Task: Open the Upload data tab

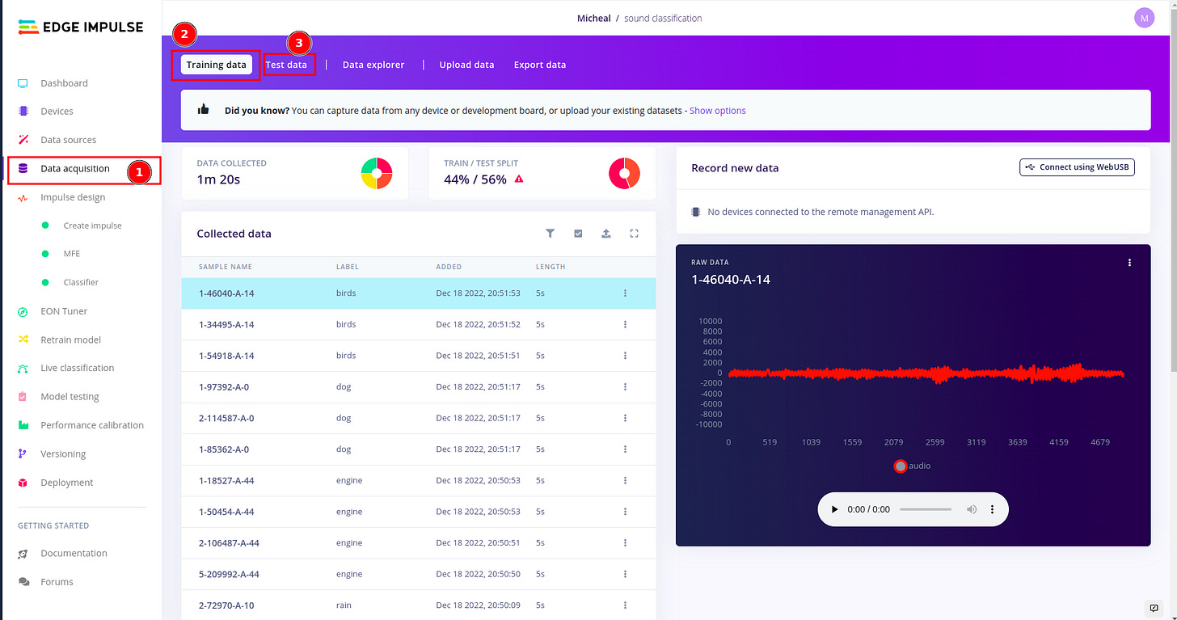Action: click(x=466, y=65)
